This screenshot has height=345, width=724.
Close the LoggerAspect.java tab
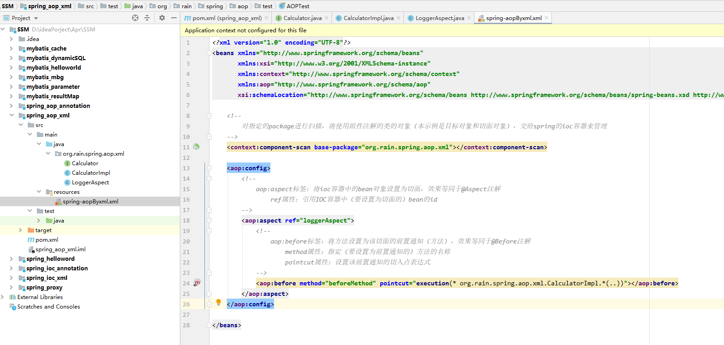[x=469, y=18]
